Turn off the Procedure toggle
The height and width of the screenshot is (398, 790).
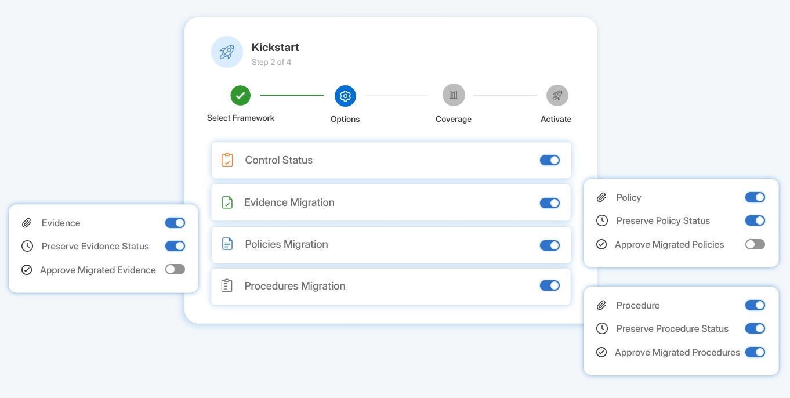point(755,305)
